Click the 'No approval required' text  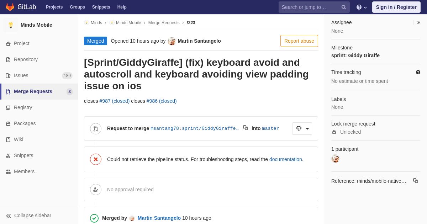tap(130, 190)
